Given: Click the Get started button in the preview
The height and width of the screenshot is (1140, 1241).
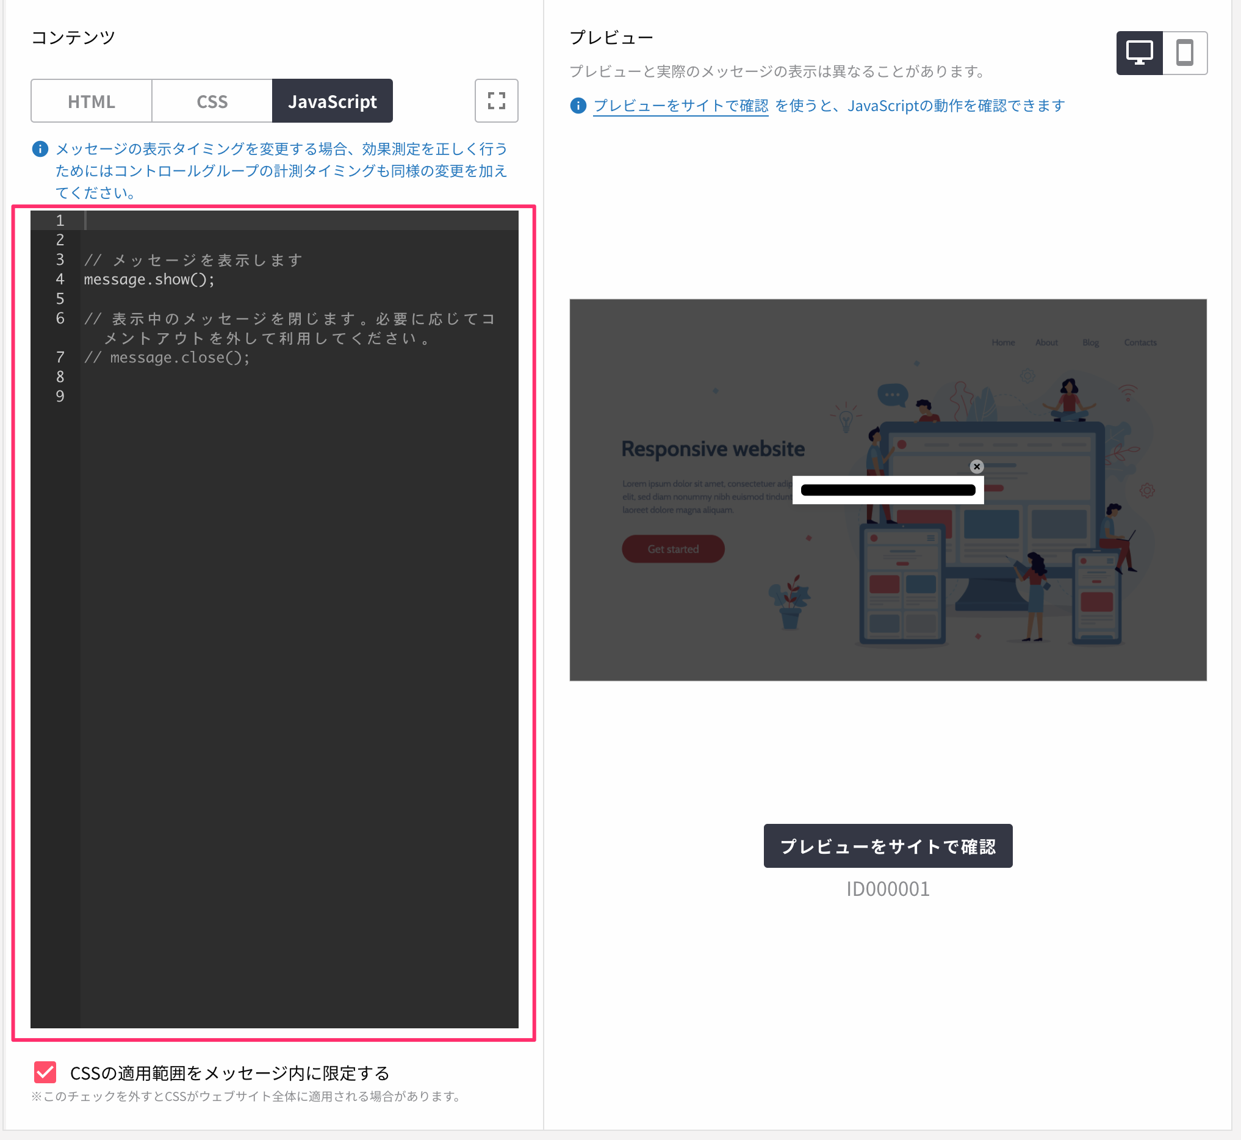Looking at the screenshot, I should tap(673, 549).
